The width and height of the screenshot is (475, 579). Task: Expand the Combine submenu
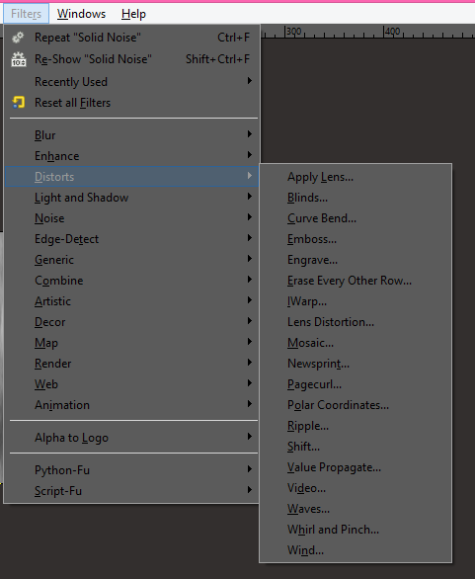pos(131,281)
